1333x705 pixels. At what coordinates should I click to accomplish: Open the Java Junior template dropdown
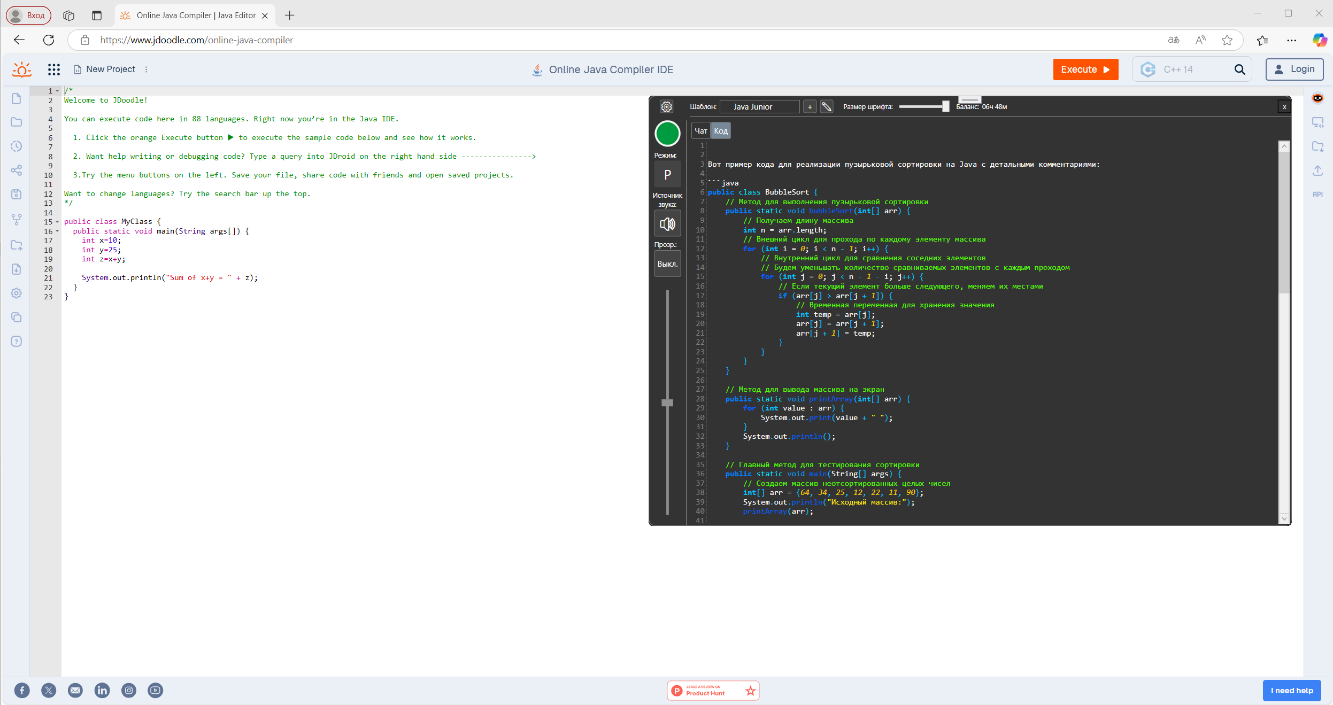click(x=759, y=107)
